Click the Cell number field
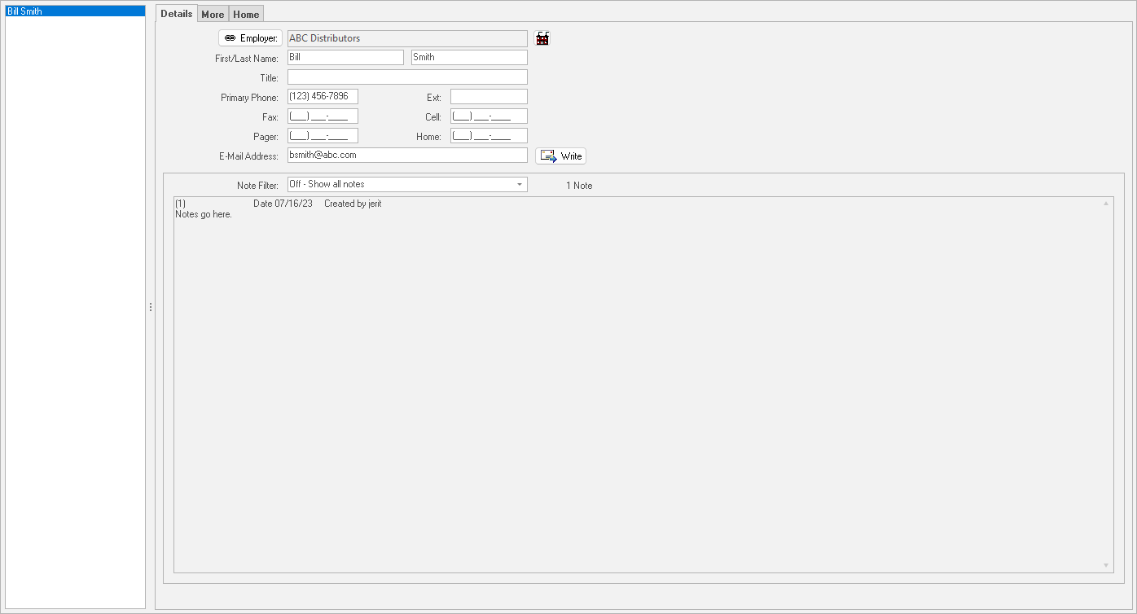Screen dimensions: 1137x614 point(489,116)
